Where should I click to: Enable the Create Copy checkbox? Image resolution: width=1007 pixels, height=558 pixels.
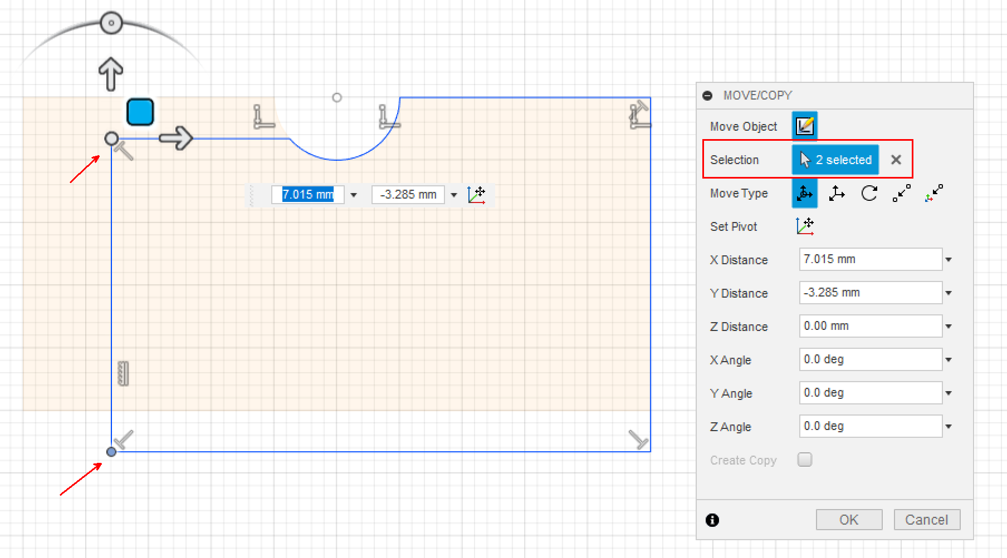(805, 460)
